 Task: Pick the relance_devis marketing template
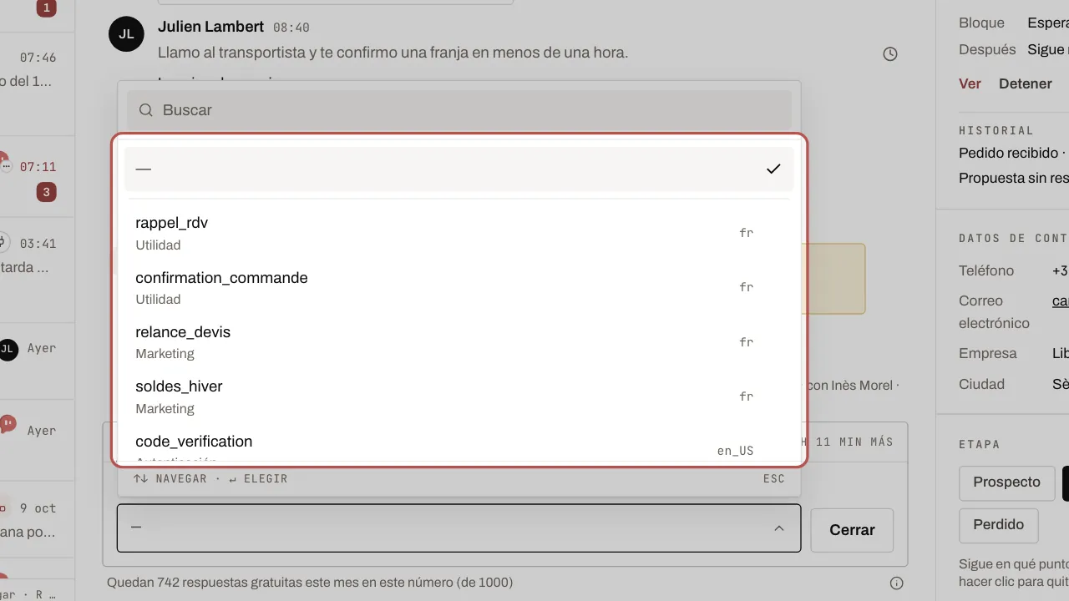459,342
